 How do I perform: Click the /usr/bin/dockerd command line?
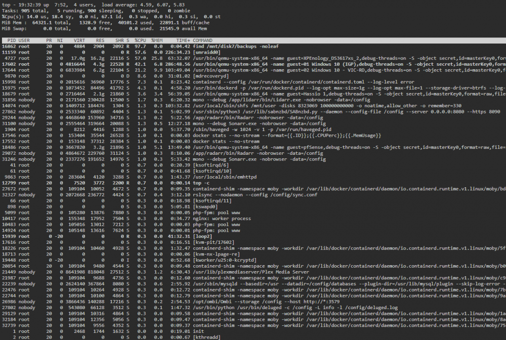349,88
